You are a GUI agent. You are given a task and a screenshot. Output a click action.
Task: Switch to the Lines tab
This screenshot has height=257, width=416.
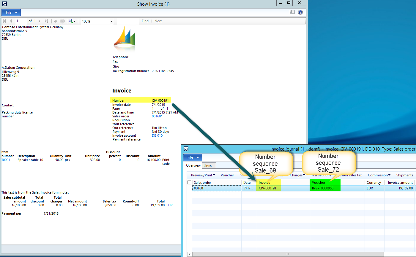coord(207,165)
